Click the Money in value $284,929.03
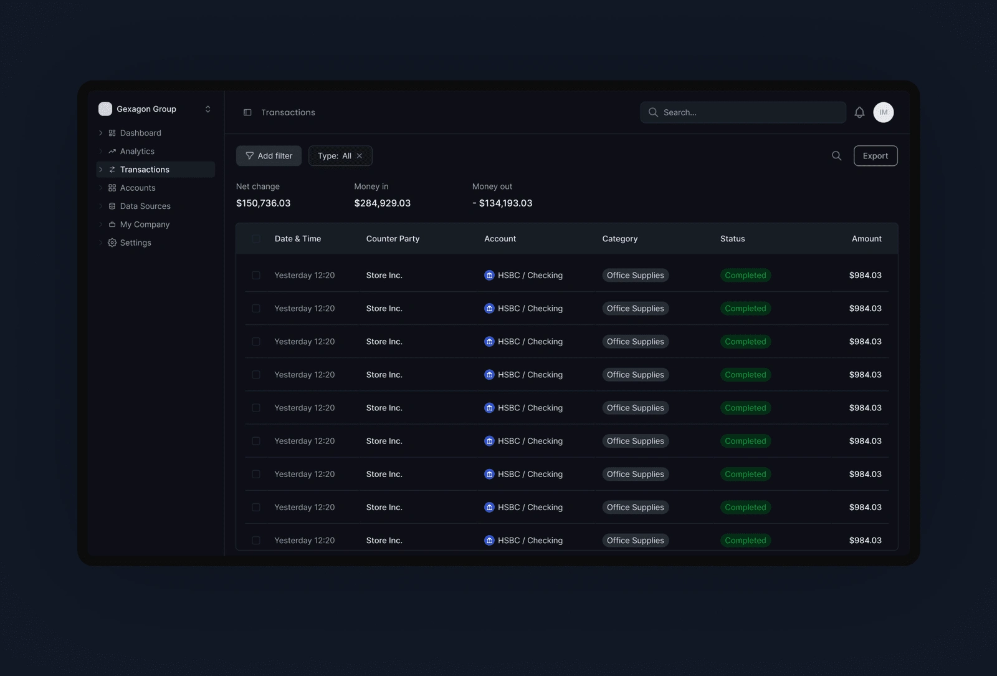The image size is (997, 676). click(x=382, y=203)
